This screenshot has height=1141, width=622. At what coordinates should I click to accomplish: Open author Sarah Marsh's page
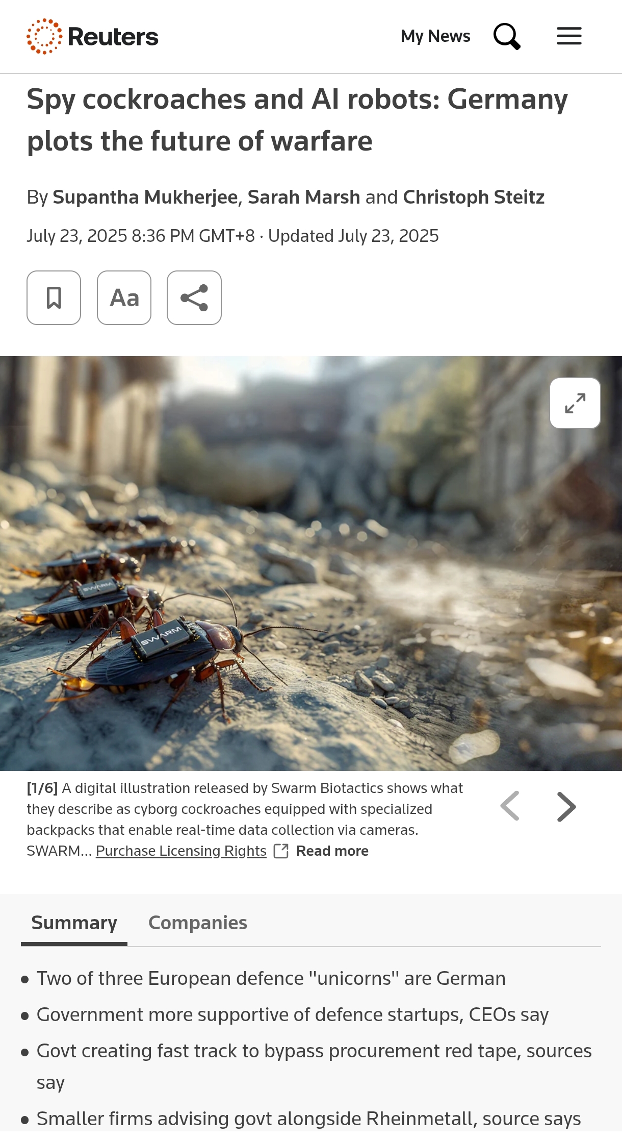point(304,197)
